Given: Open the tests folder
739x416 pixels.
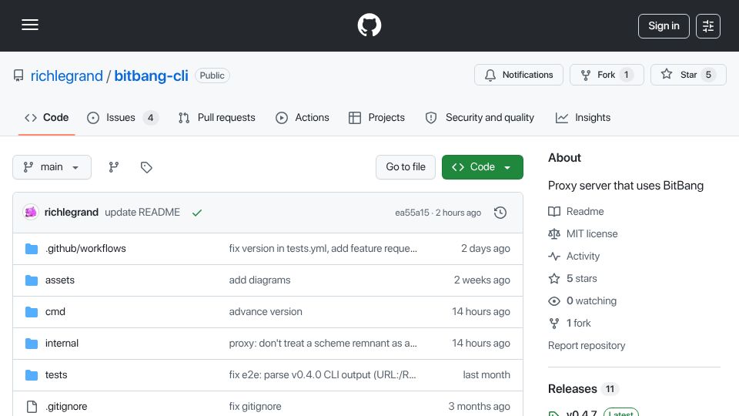Looking at the screenshot, I should (x=56, y=375).
